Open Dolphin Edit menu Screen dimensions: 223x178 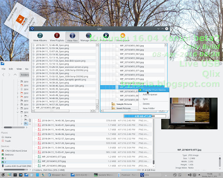pos(11,69)
